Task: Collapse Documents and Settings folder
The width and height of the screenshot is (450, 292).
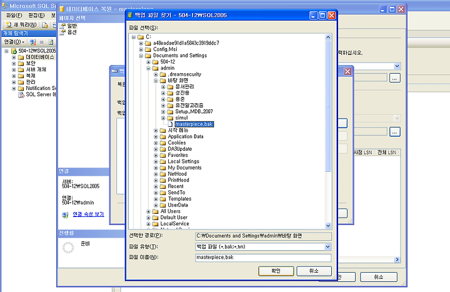Action: [x=141, y=56]
